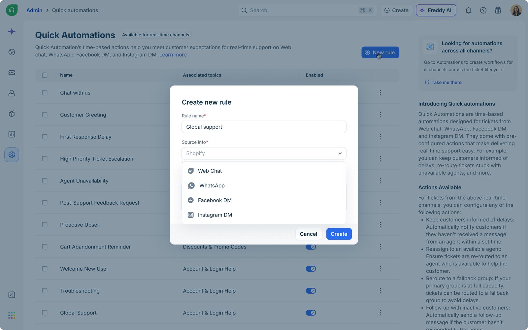
Task: Open the contacts person icon in sidebar
Action: pos(12,93)
